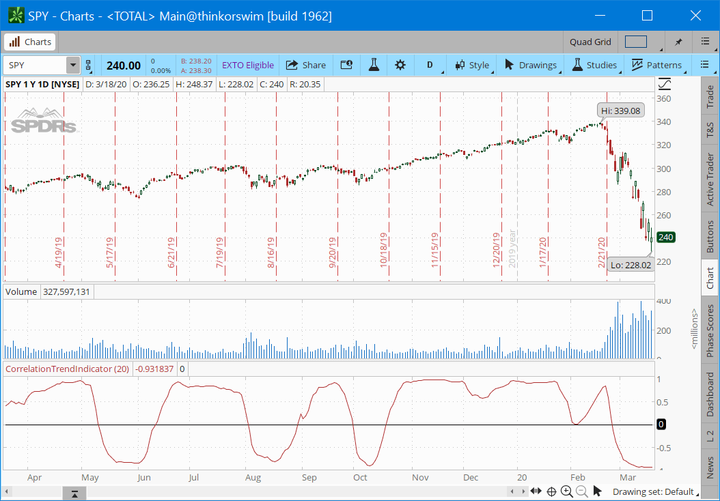The height and width of the screenshot is (501, 720).
Task: Select the pointer cursor tool
Action: click(598, 491)
